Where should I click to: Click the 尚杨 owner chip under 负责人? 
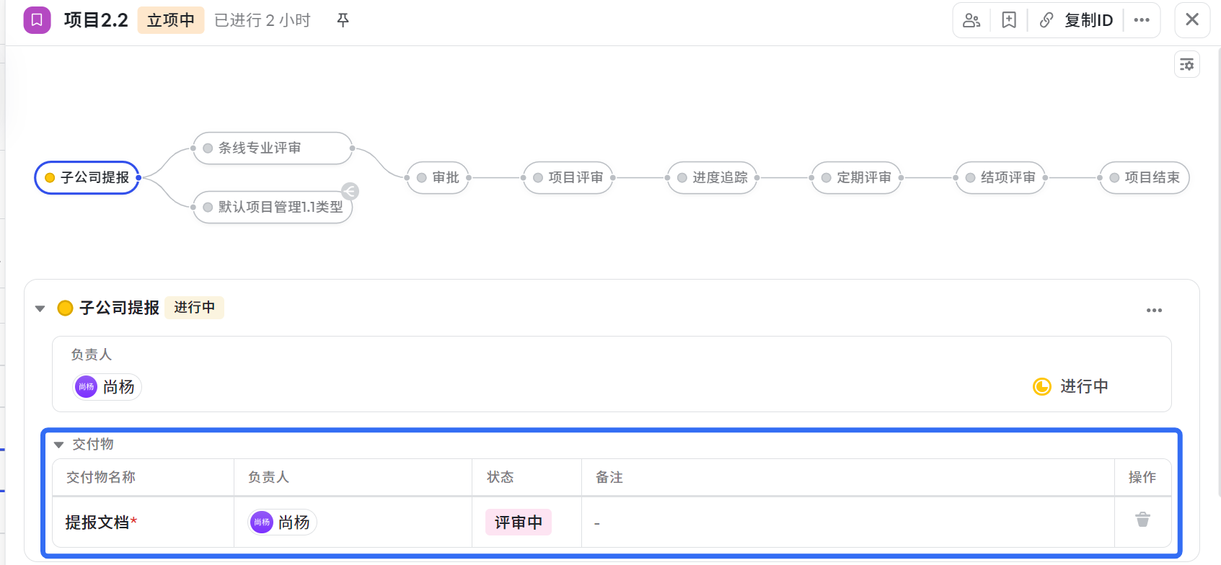107,387
